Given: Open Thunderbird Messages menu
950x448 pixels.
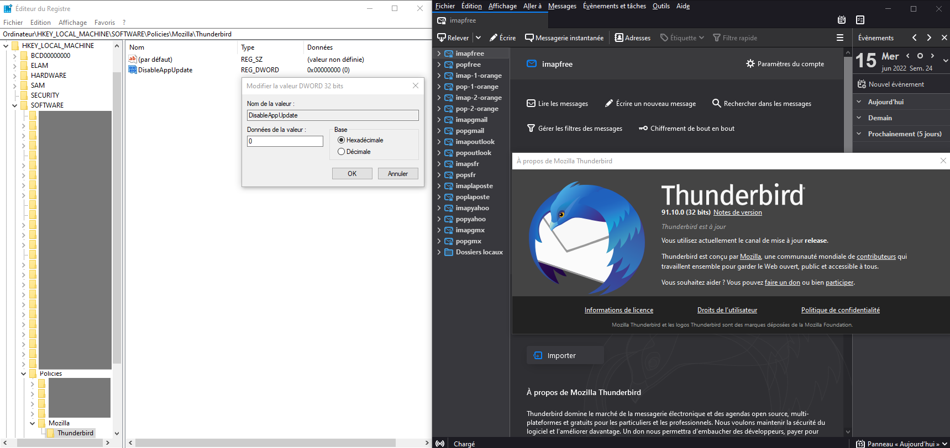Looking at the screenshot, I should click(x=562, y=6).
